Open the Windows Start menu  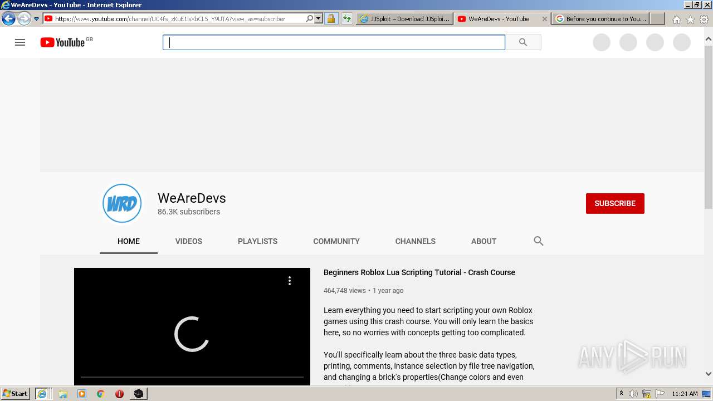16,394
